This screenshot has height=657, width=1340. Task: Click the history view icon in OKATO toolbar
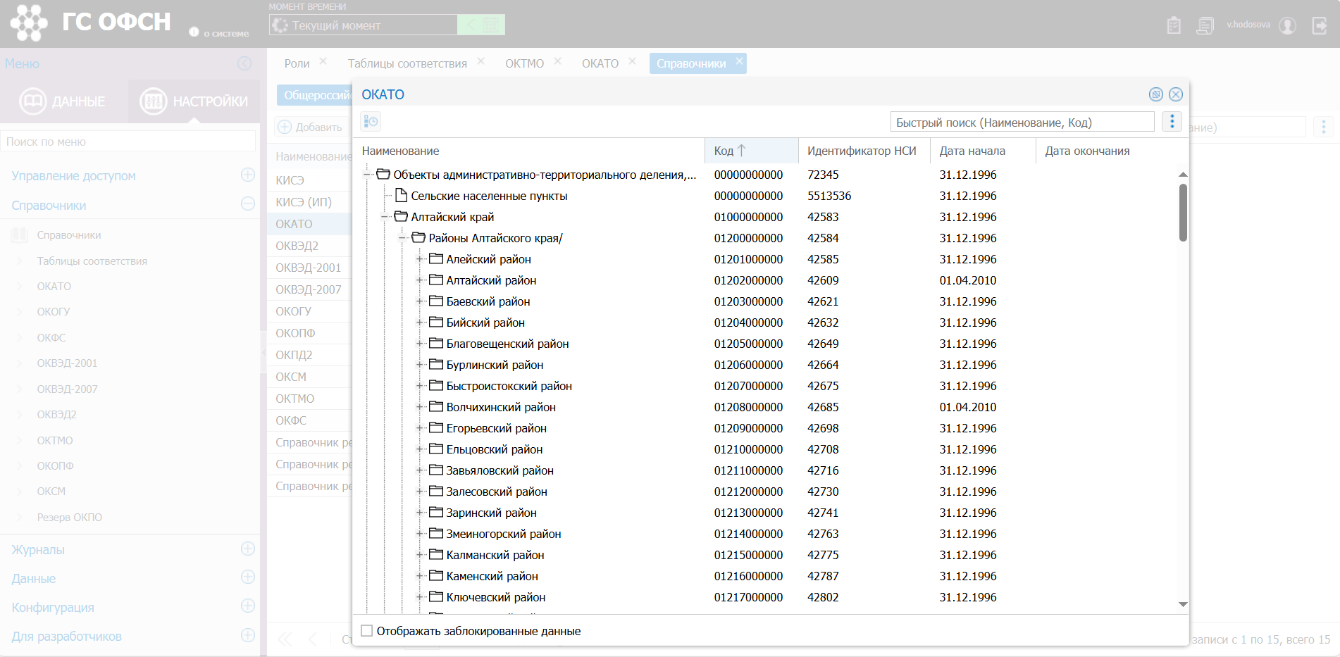pos(371,122)
